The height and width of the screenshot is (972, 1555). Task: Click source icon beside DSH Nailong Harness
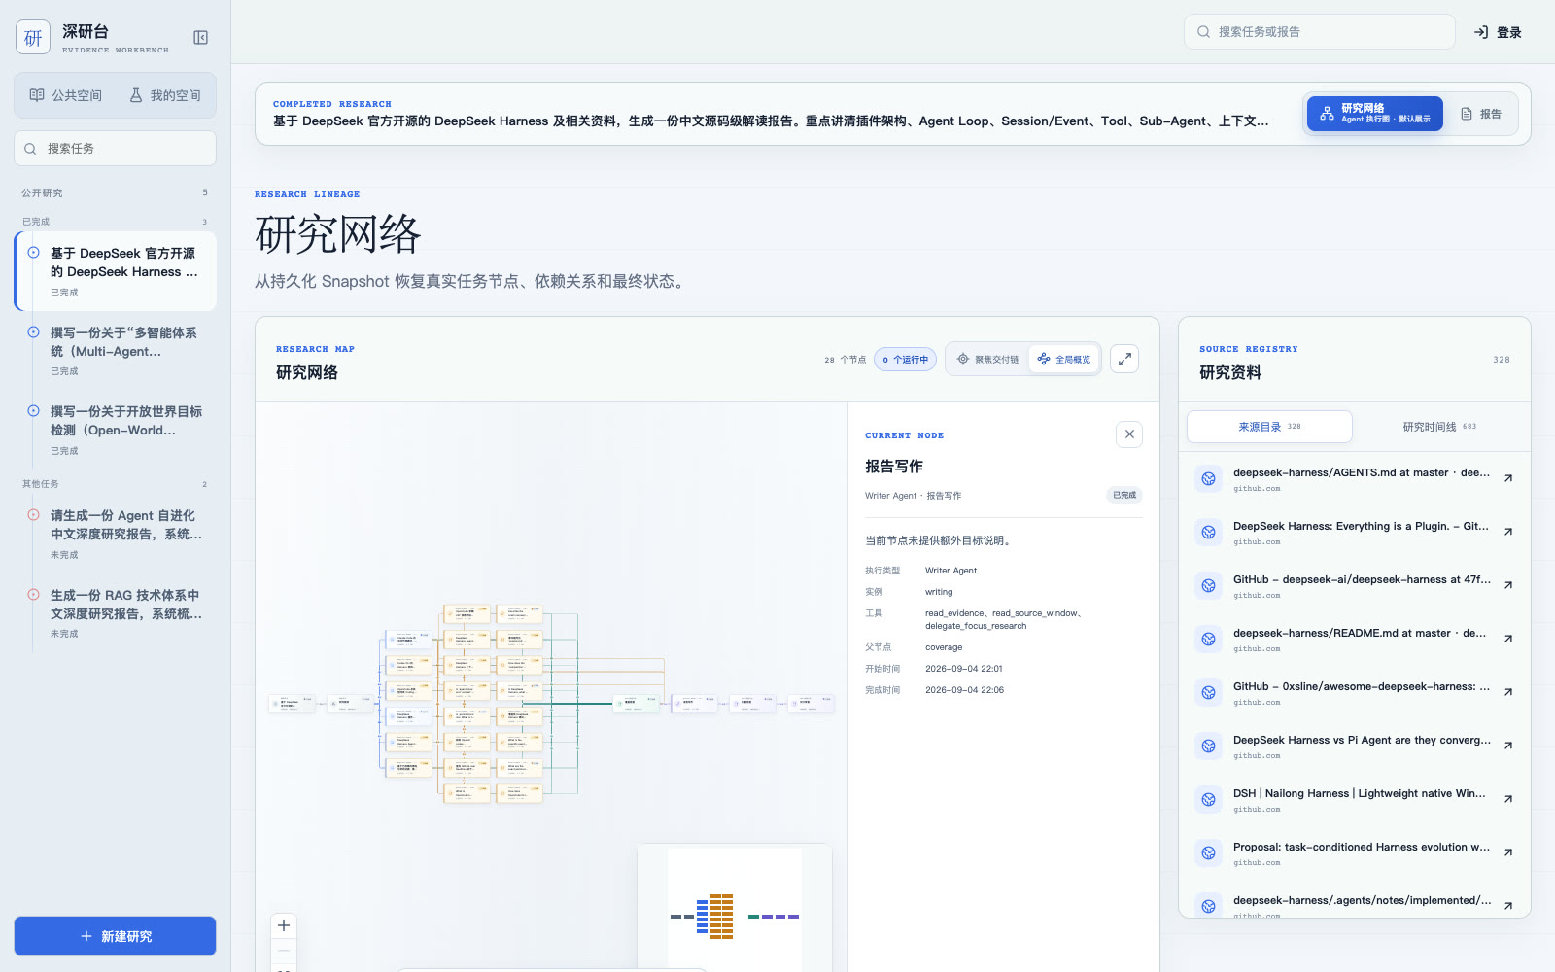(1209, 799)
